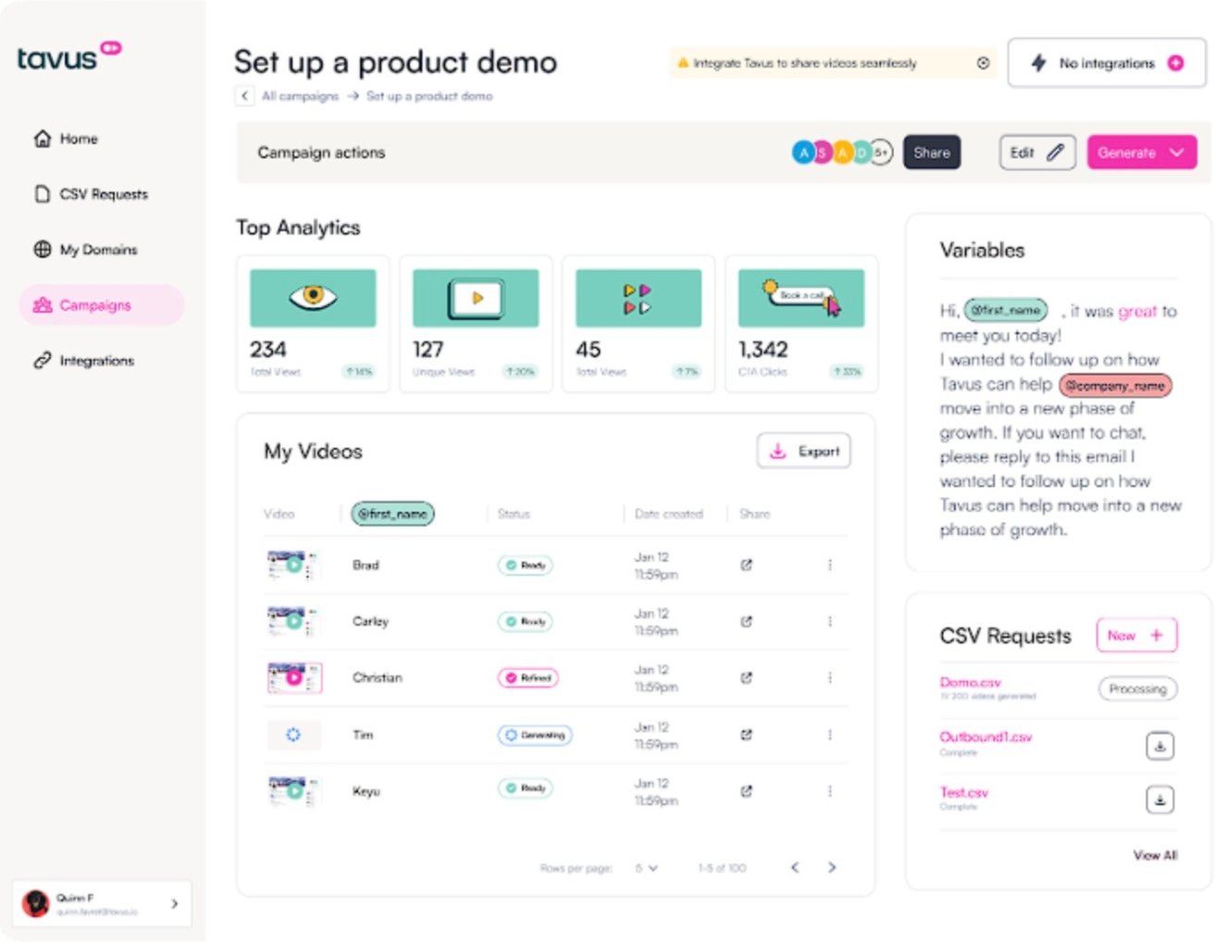The image size is (1227, 942).
Task: Open the share icon for Brad's video
Action: point(746,564)
